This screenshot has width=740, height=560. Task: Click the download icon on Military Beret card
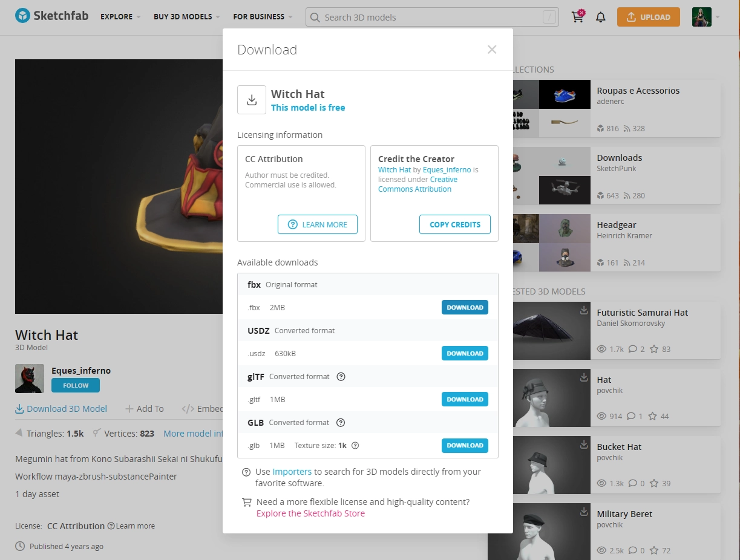[x=583, y=512]
